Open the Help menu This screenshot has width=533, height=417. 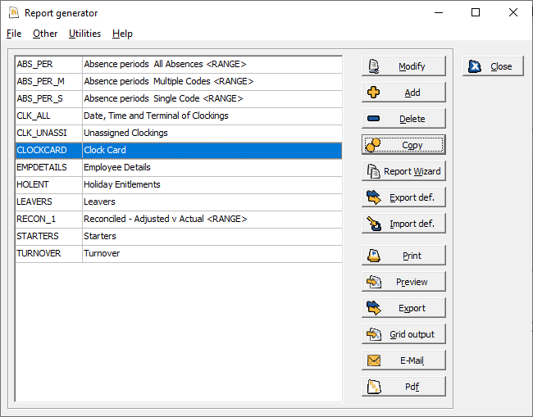[x=122, y=34]
